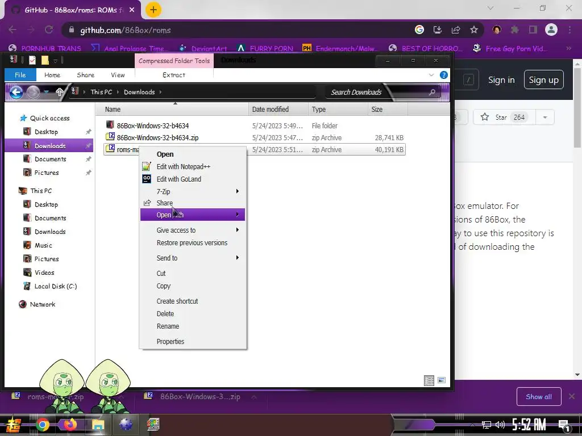582x436 pixels.
Task: Switch to details view layout icon
Action: [x=429, y=380]
